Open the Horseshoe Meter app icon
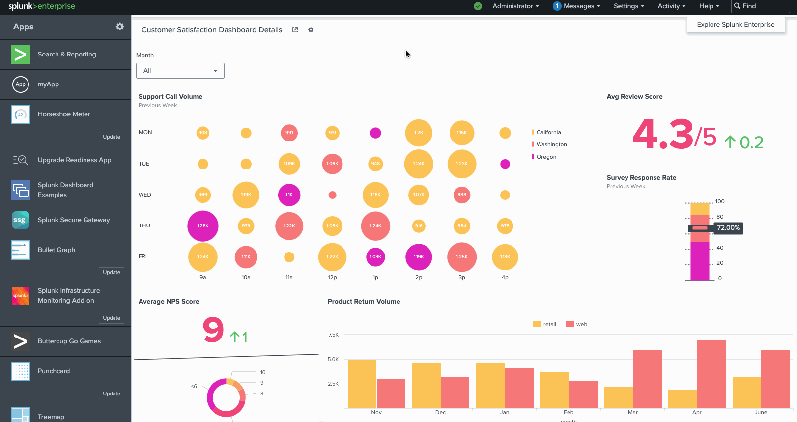 (21, 114)
